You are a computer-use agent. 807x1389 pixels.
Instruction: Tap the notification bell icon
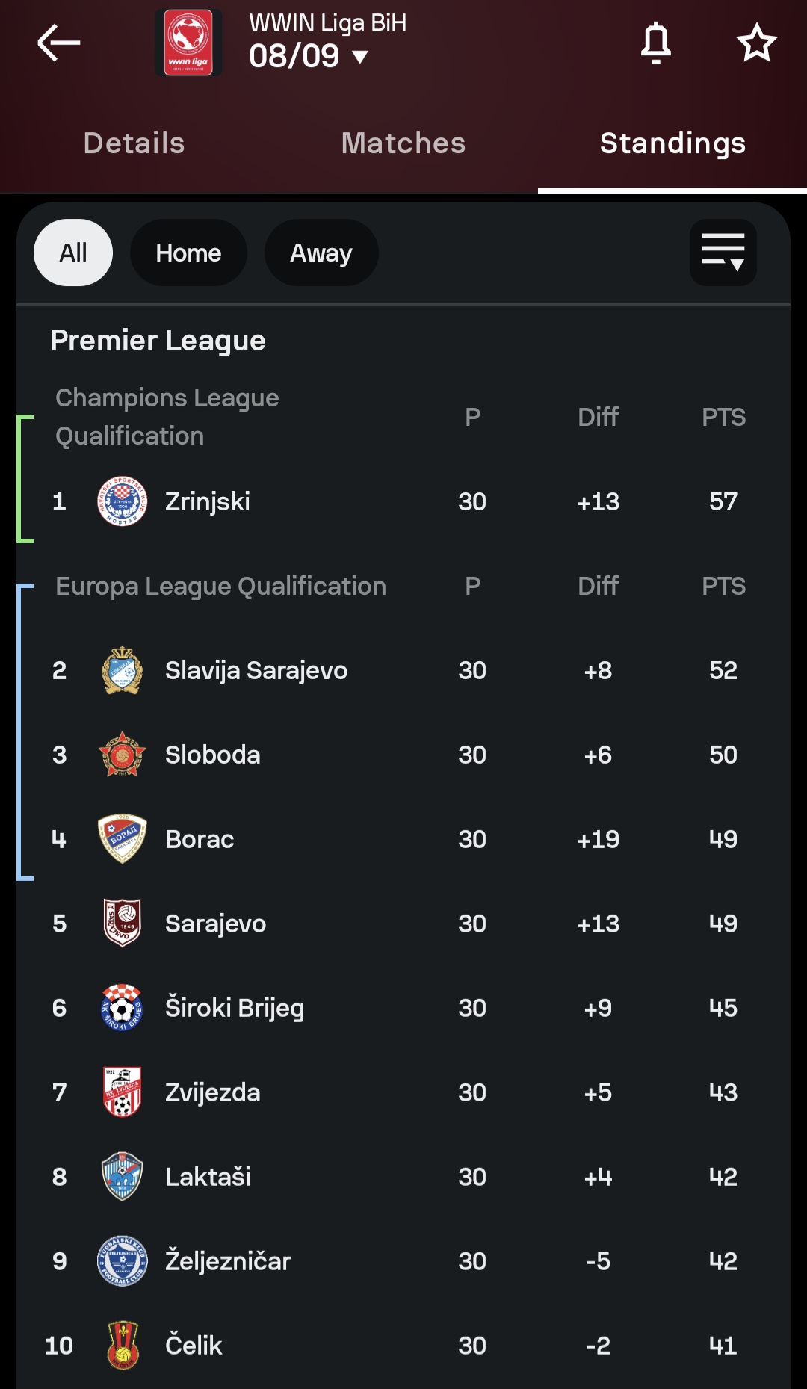pyautogui.click(x=656, y=43)
